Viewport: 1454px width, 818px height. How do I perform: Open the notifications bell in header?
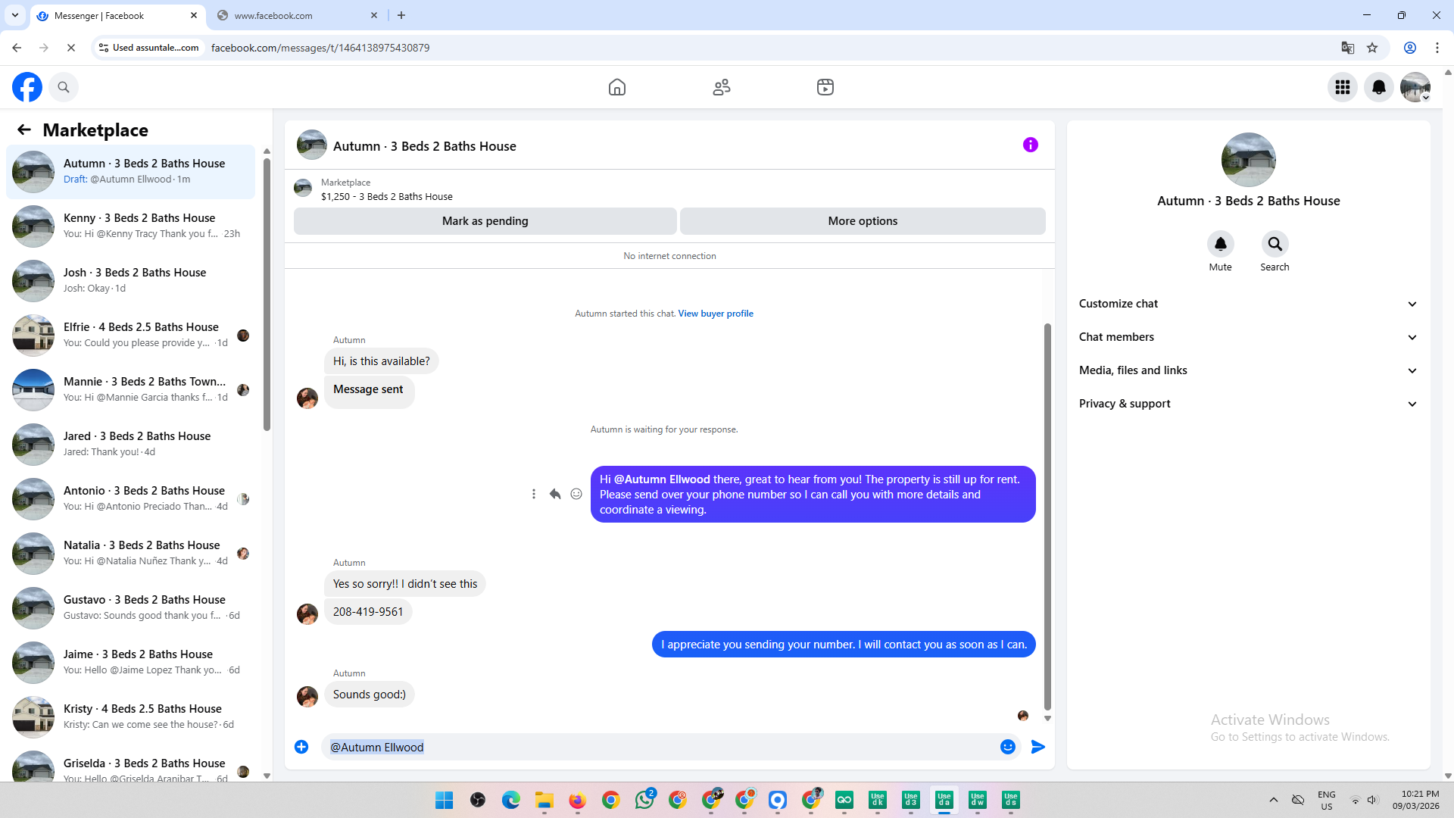point(1378,87)
